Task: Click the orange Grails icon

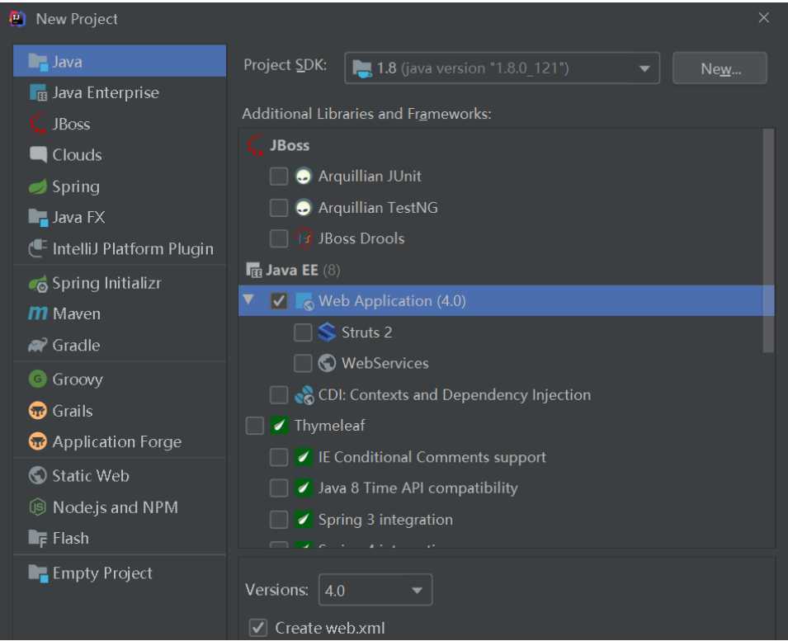Action: [x=38, y=411]
